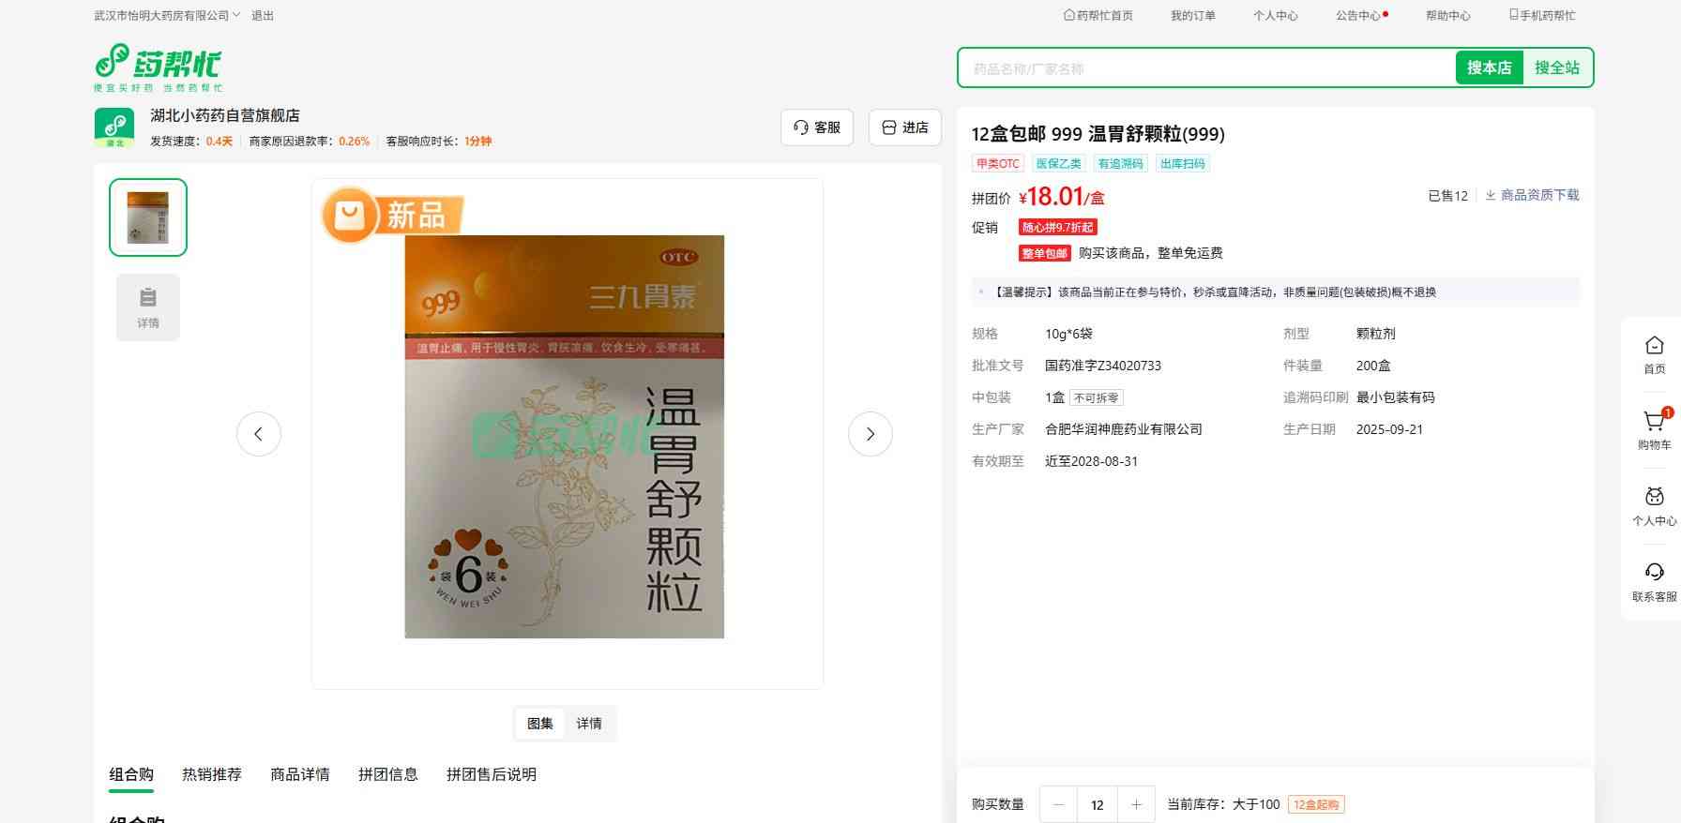Show next product image with right arrow

pyautogui.click(x=870, y=434)
